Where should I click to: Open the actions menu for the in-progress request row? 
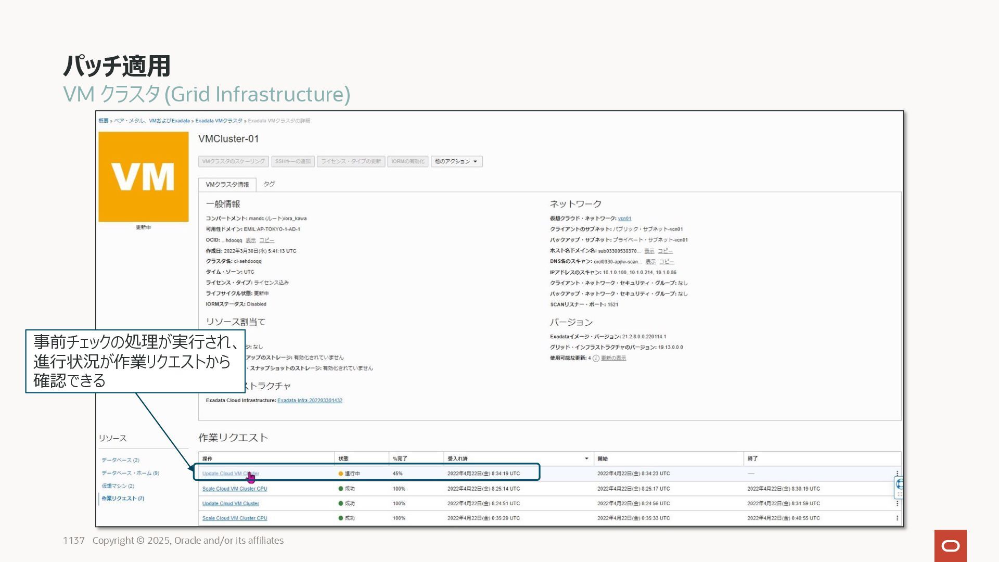click(897, 473)
